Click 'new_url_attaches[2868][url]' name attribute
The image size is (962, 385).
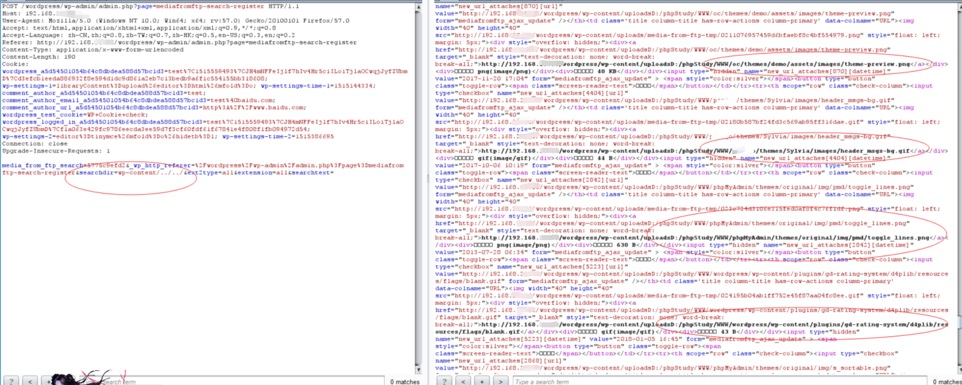[500, 360]
